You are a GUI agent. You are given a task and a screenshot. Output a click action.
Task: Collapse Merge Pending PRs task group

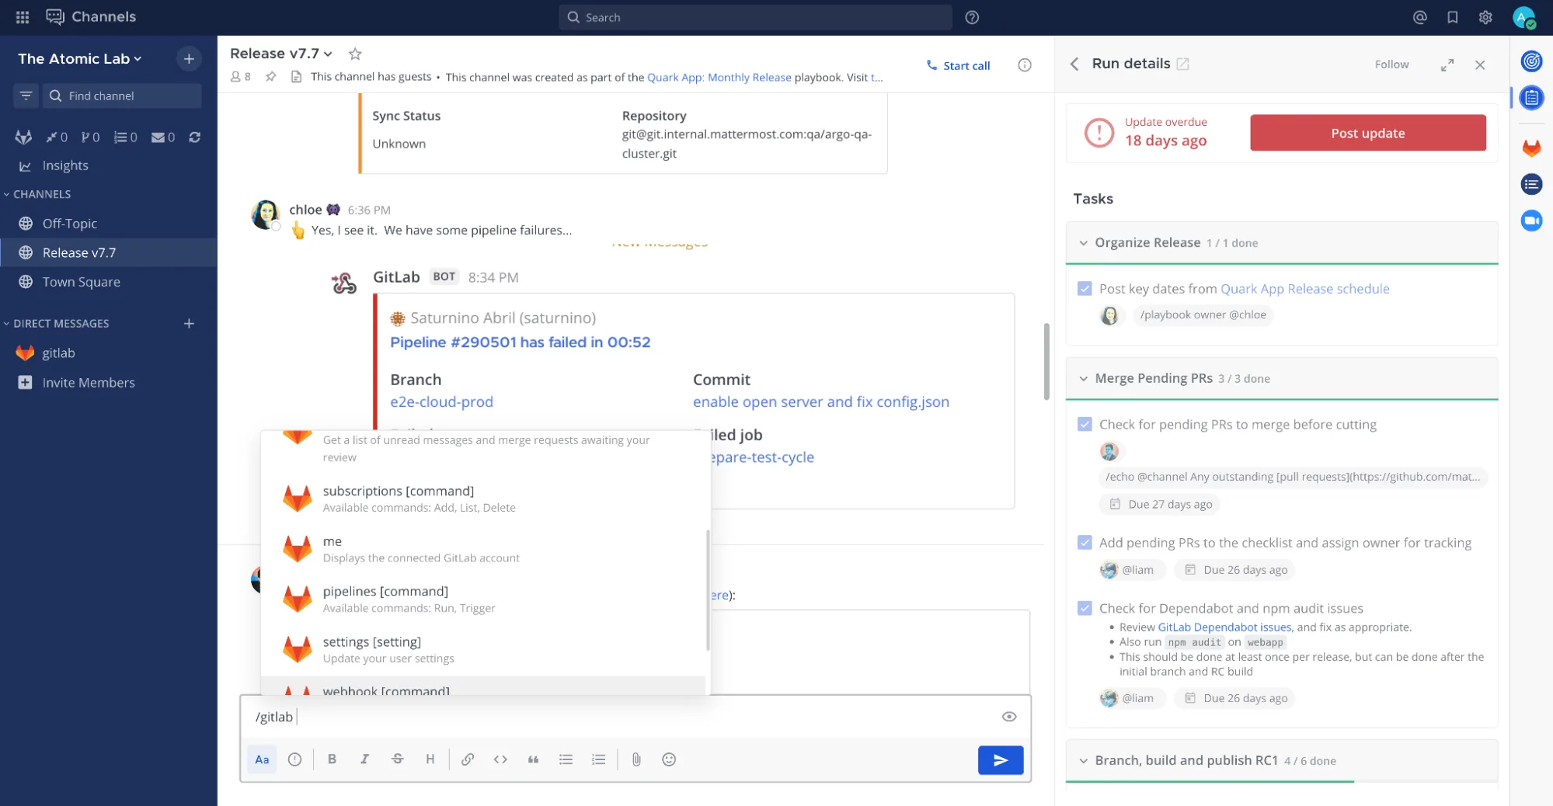1083,379
